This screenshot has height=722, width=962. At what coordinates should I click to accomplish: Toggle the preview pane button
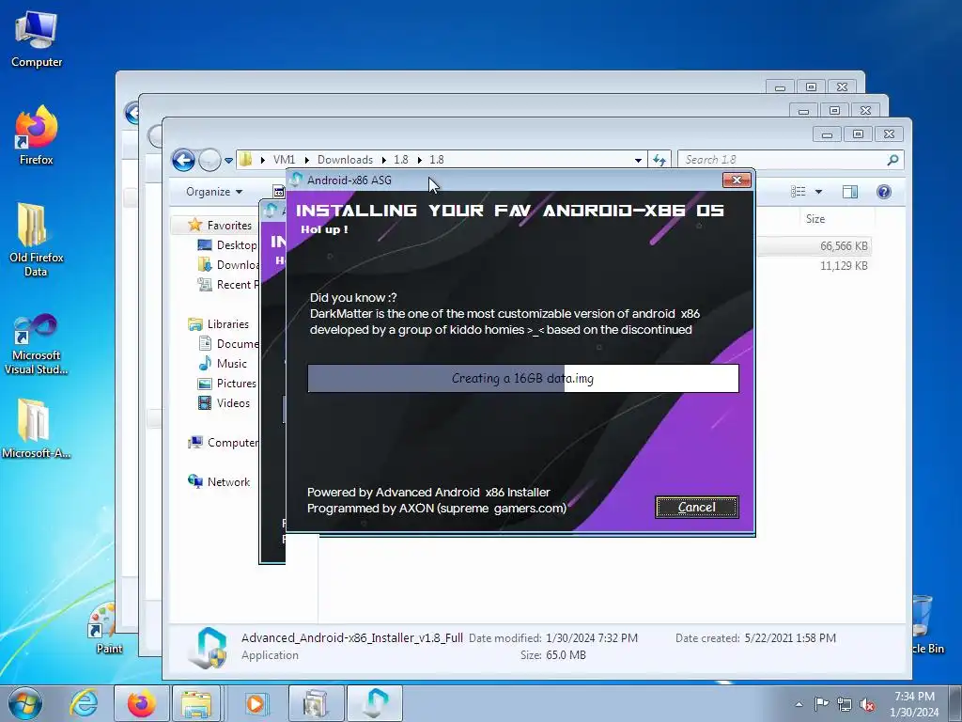click(x=849, y=192)
